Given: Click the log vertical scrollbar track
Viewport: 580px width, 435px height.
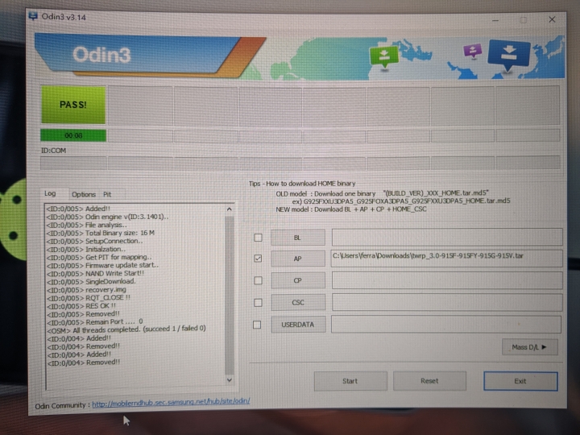Looking at the screenshot, I should pyautogui.click(x=230, y=294).
